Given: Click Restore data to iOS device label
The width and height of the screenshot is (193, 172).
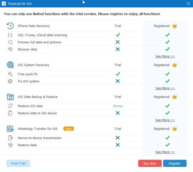Looking at the screenshot, I should pos(37,113).
